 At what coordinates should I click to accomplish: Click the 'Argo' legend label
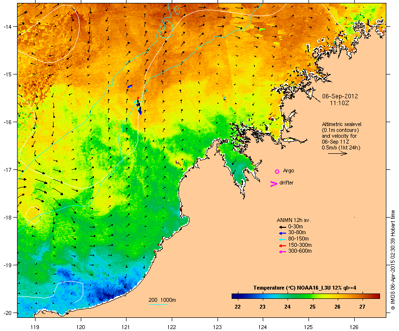pyautogui.click(x=289, y=170)
